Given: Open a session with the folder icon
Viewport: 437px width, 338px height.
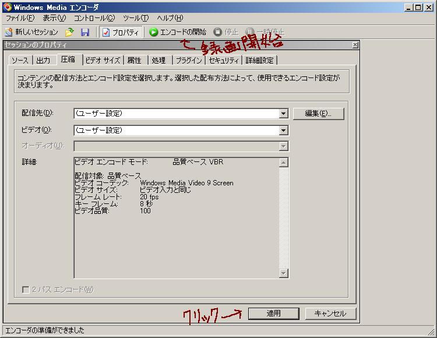Looking at the screenshot, I should [x=69, y=32].
